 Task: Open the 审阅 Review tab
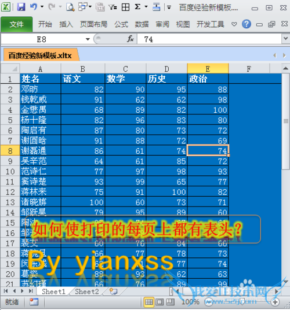pyautogui.click(x=162, y=24)
